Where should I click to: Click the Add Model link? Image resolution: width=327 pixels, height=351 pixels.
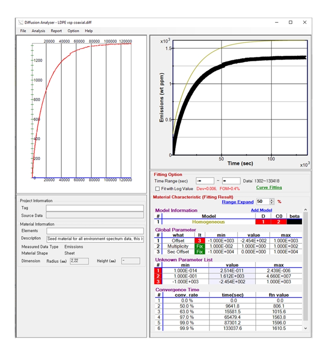point(261,210)
